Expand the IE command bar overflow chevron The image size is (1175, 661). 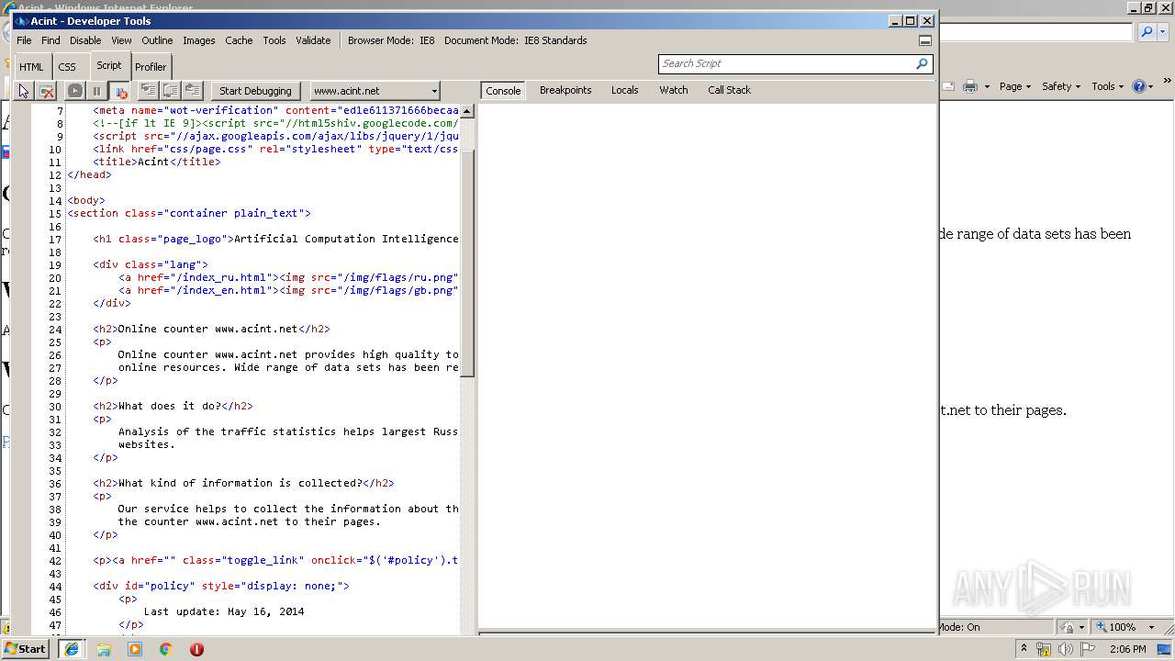pos(1167,82)
